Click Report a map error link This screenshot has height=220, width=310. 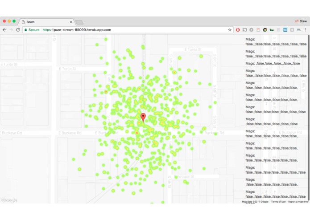tap(298, 202)
